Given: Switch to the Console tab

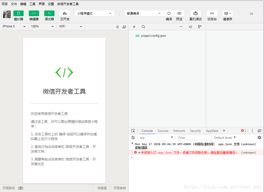Looking at the screenshot, I should [147, 131].
